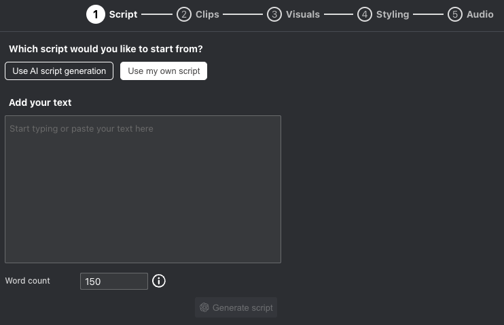Select Use AI script generation option
504x325 pixels.
coord(59,71)
